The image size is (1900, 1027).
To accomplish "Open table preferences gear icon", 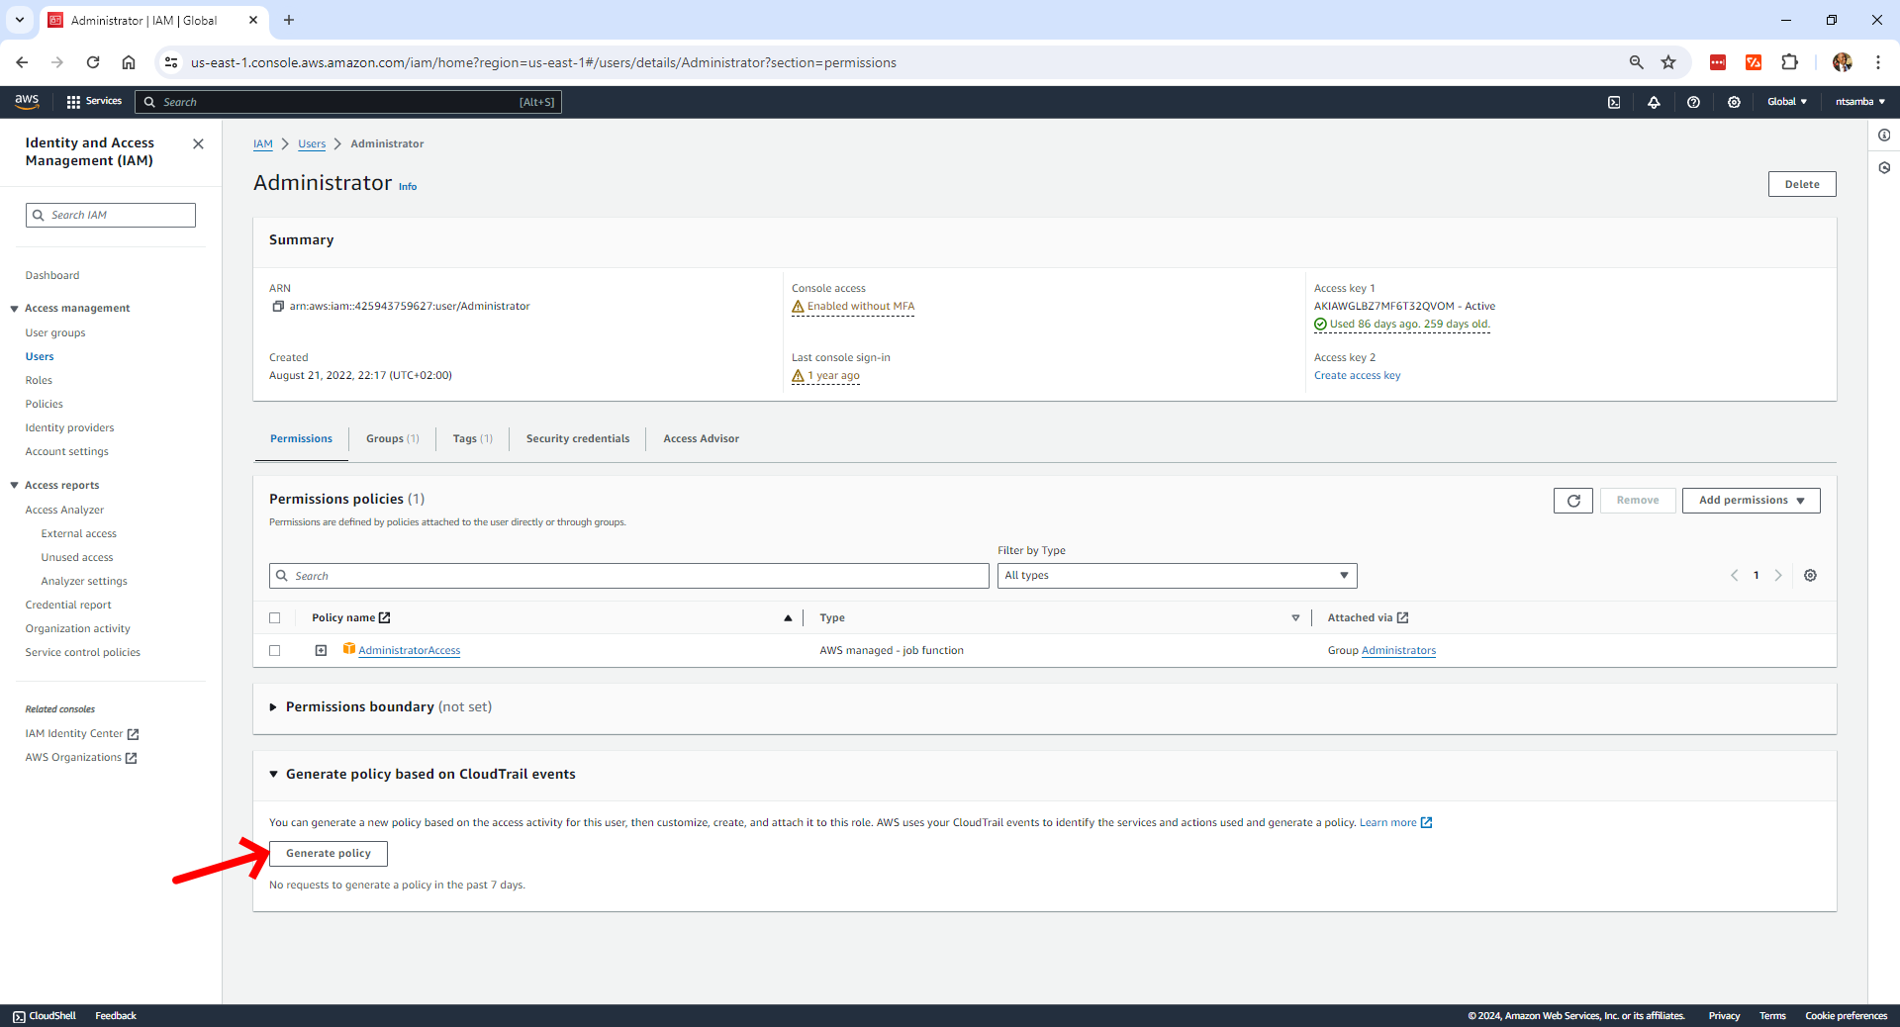I will coord(1810,576).
